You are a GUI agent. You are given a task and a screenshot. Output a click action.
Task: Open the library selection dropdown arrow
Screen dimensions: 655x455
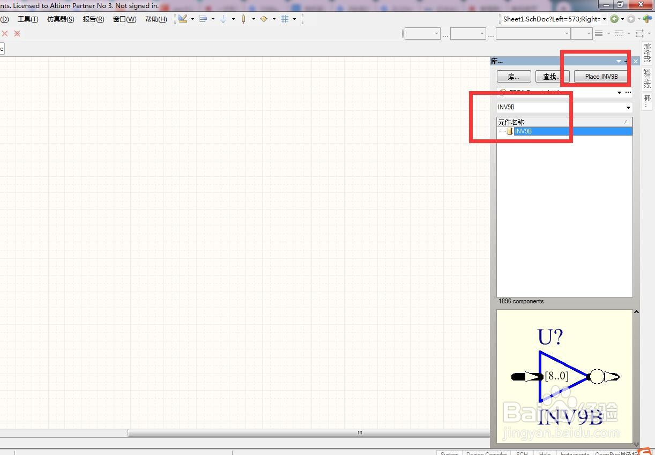619,92
